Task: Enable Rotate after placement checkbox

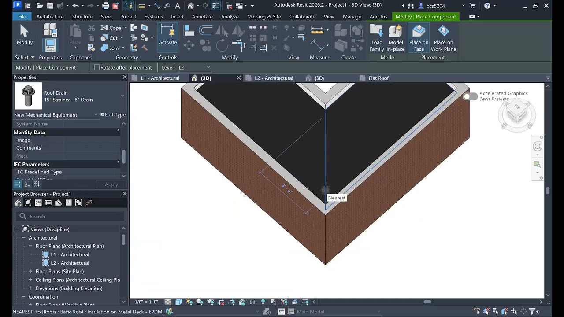Action: [x=97, y=67]
